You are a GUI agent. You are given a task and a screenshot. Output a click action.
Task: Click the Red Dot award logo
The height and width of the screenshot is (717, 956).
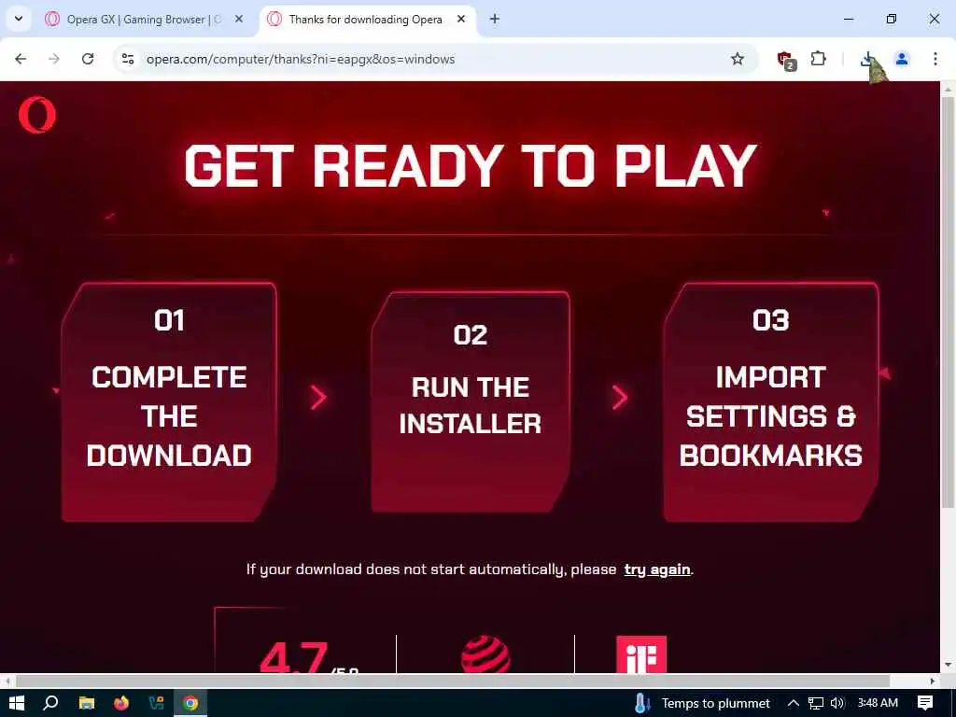(x=485, y=654)
